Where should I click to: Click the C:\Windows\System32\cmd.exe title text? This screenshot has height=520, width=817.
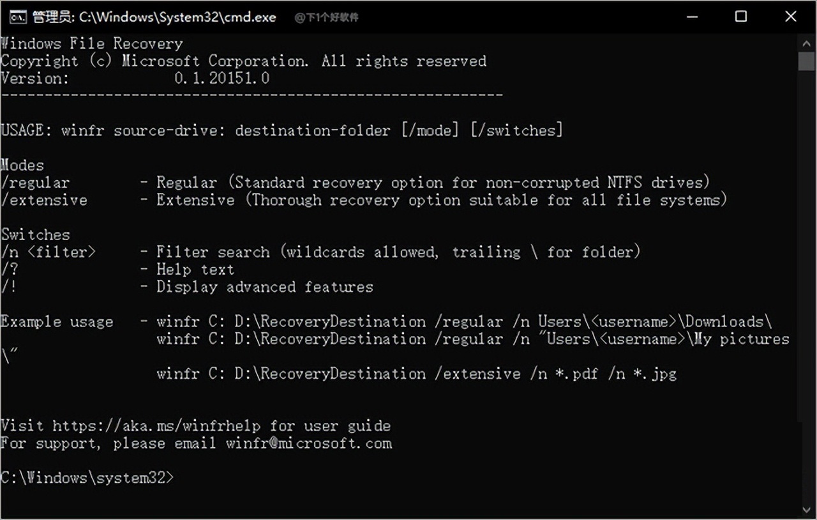[x=177, y=17]
